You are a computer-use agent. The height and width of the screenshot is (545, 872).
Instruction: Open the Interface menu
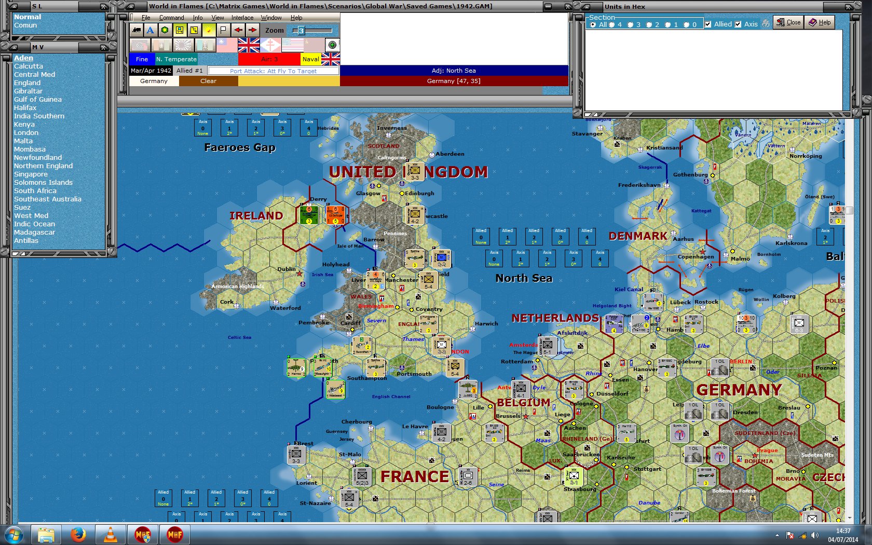(242, 17)
